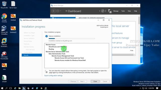Open the Windows Start menu
Screen dimensions: 161x90
[2, 88]
